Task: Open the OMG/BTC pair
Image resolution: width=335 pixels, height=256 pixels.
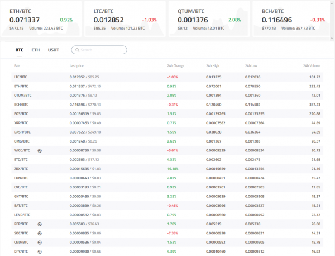Action: [22, 141]
